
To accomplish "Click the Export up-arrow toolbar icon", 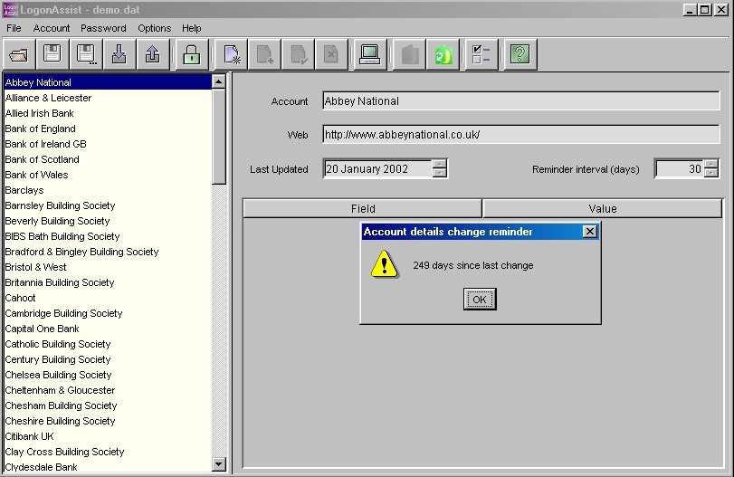I will [153, 54].
